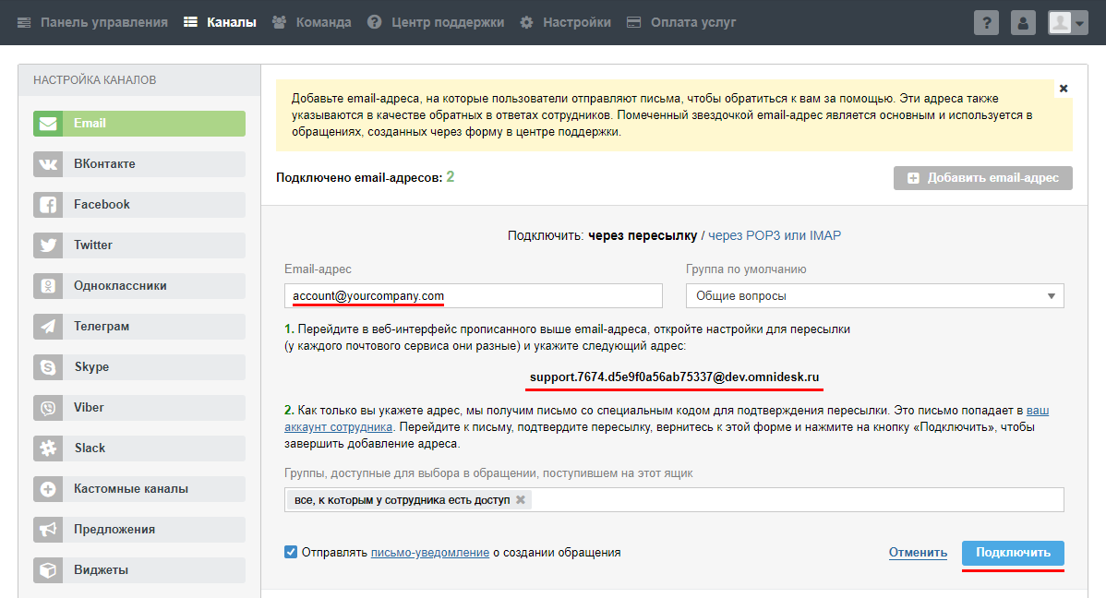Toggle the письмо-уведомление checkbox
Screen dimensions: 1106x598
291,552
